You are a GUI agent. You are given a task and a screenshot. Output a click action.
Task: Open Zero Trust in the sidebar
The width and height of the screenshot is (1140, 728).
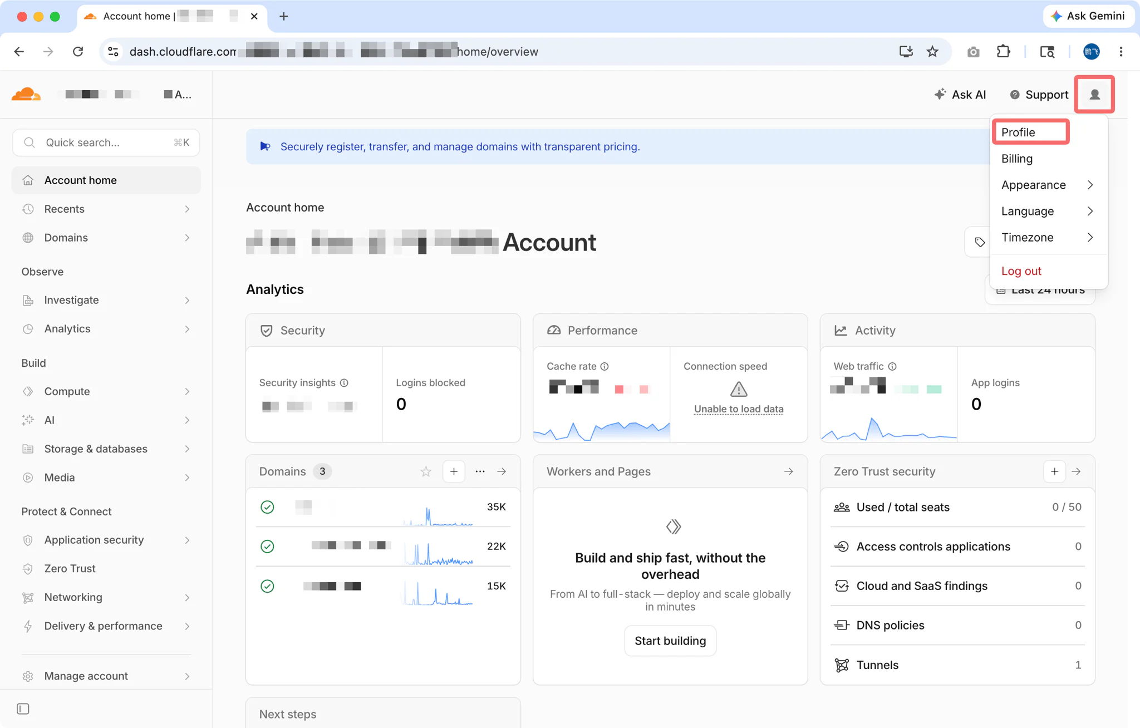(x=106, y=568)
